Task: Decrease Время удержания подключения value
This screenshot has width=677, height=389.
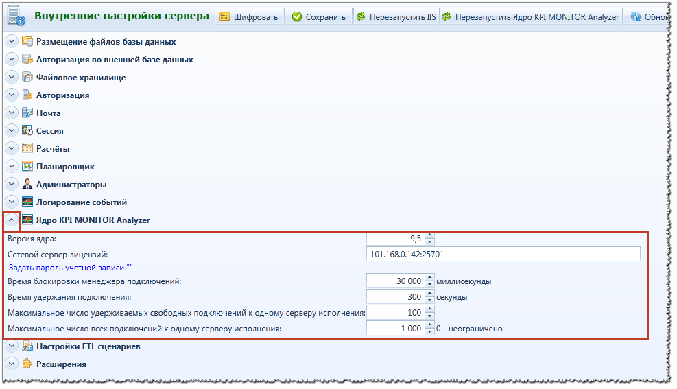Action: point(429,300)
